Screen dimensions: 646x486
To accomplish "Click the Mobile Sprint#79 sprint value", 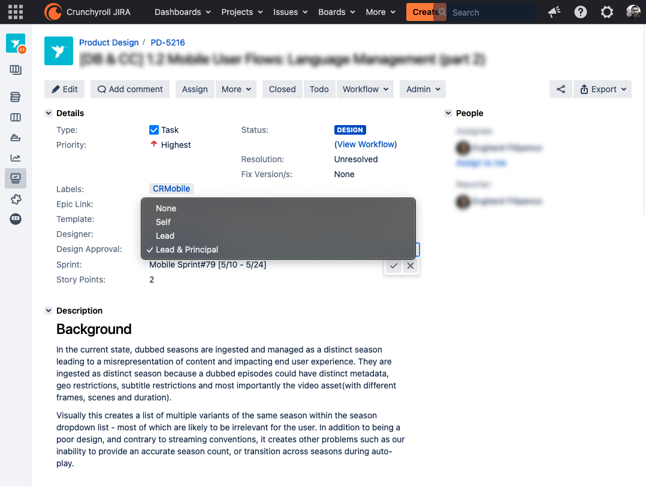I will [207, 265].
